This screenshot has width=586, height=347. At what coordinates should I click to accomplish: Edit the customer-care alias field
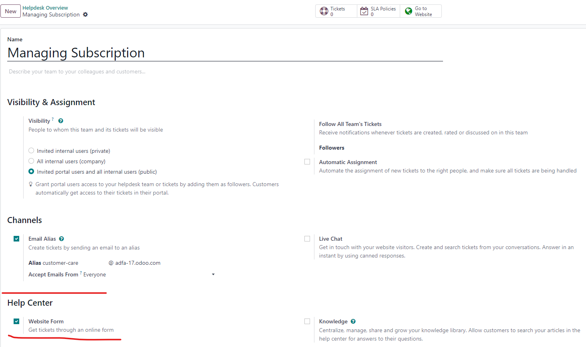(75, 263)
